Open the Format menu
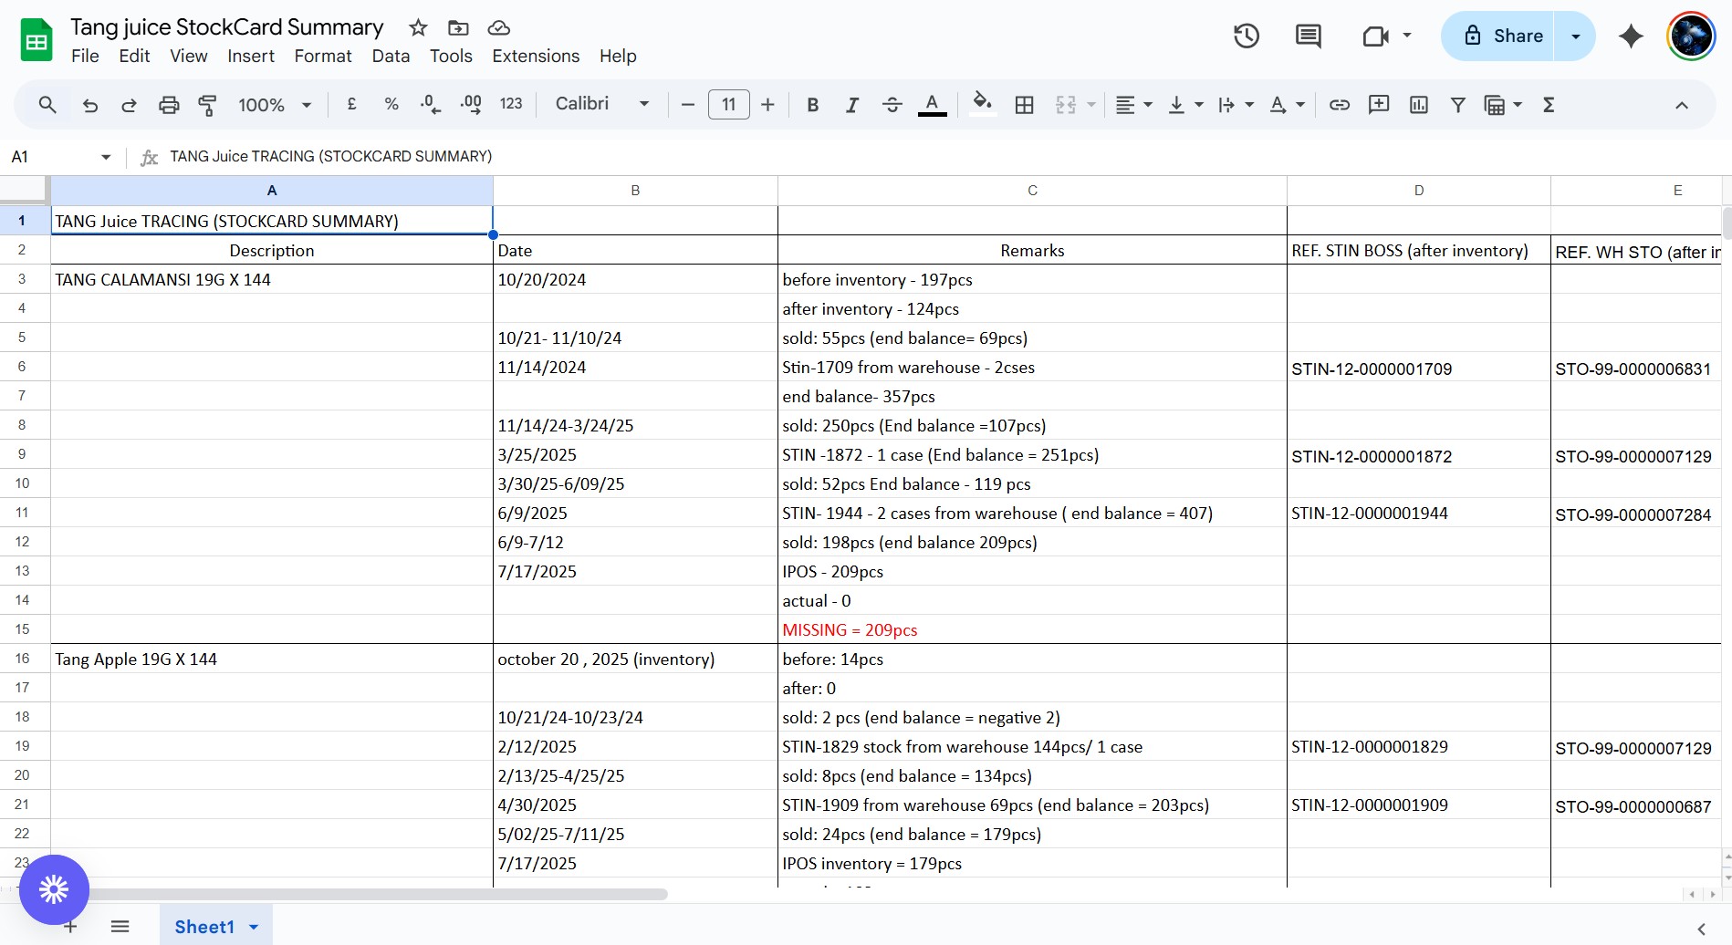The width and height of the screenshot is (1732, 945). pyautogui.click(x=323, y=56)
